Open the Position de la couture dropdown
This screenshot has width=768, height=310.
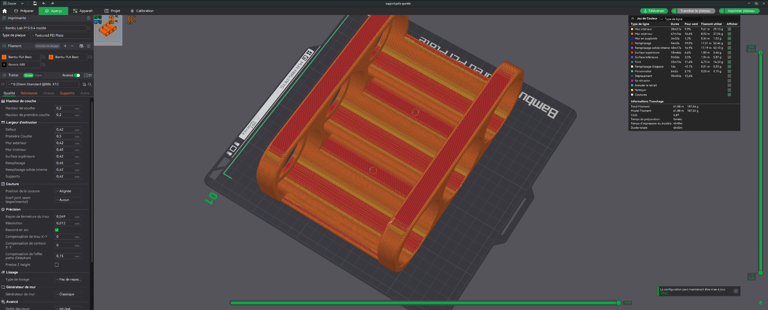click(x=68, y=191)
